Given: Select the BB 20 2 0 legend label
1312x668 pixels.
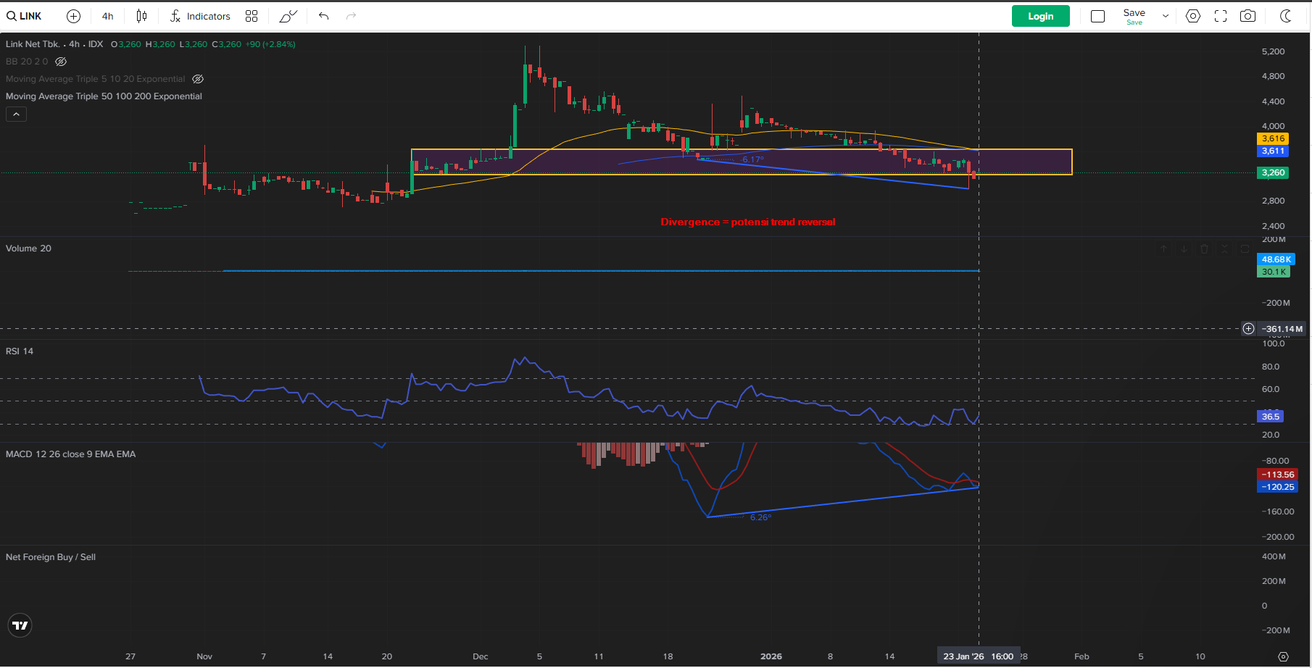Looking at the screenshot, I should (27, 62).
